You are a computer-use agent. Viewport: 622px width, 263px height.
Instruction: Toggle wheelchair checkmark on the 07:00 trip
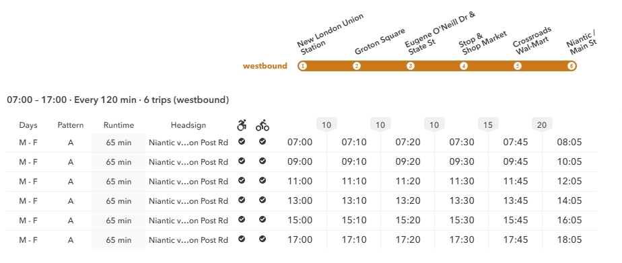tap(242, 141)
